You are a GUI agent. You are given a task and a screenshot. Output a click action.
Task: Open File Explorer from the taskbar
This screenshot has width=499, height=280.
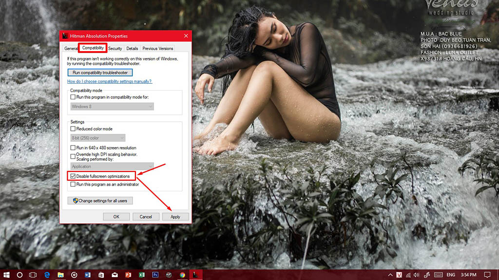(x=60, y=275)
